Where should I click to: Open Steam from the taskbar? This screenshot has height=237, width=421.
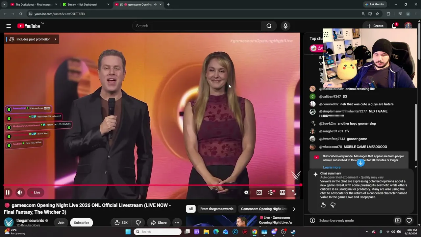(x=293, y=232)
